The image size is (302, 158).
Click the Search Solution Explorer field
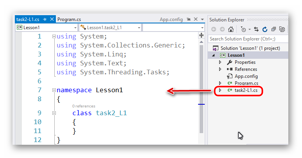pos(248,39)
